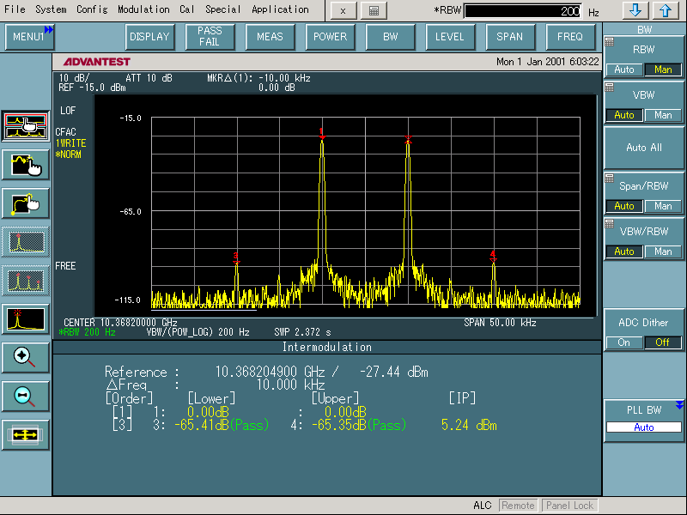Open the Config menu
Image resolution: width=687 pixels, height=515 pixels.
coord(92,9)
